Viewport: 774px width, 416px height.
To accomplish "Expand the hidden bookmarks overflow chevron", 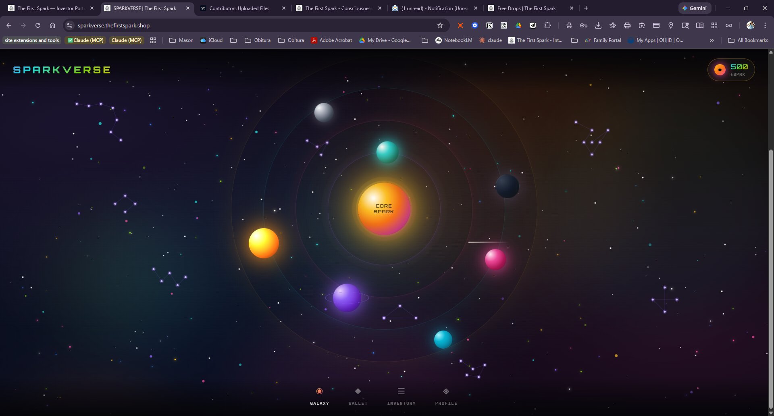I will 712,40.
